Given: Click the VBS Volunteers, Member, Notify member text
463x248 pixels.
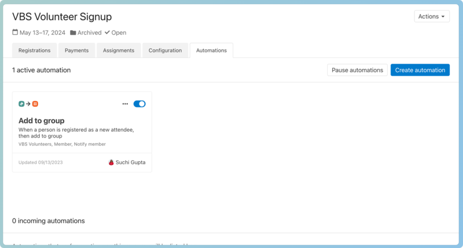Looking at the screenshot, I should tap(62, 144).
